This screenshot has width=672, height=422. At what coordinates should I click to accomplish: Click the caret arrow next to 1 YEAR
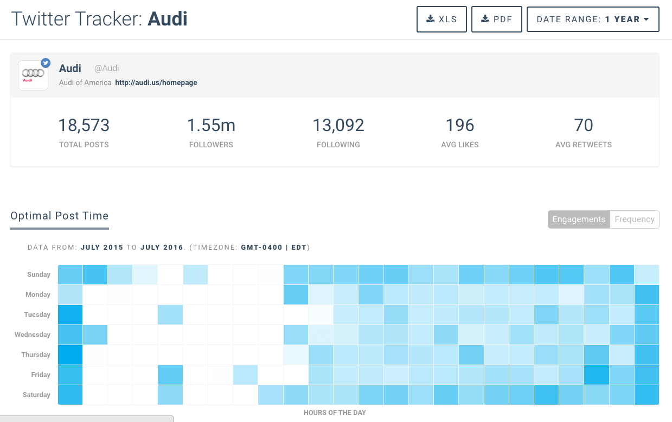(646, 20)
